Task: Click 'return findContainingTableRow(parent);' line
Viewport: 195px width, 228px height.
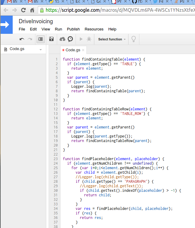Action: coord(111,141)
